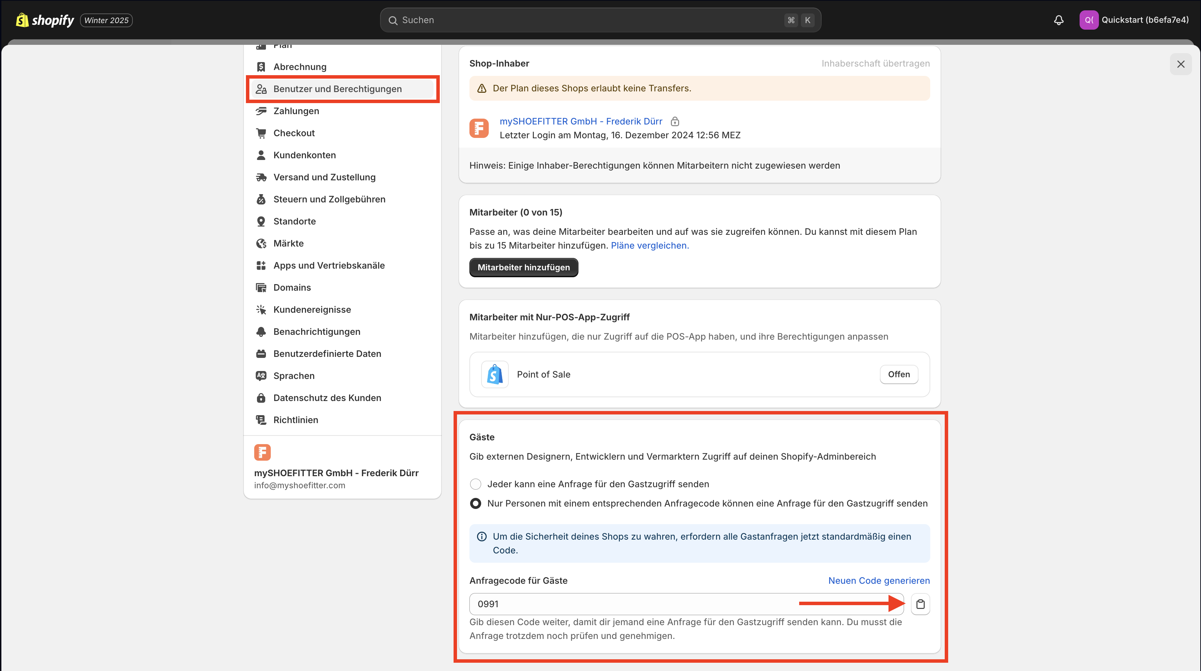Click the info icon in security notice

pos(482,537)
